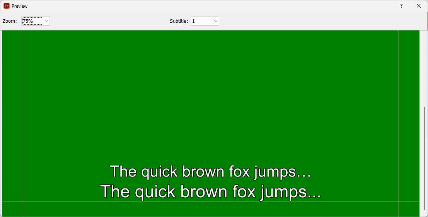Click the word "fox" in upper subtitle
This screenshot has height=217, width=428.
tap(240, 172)
